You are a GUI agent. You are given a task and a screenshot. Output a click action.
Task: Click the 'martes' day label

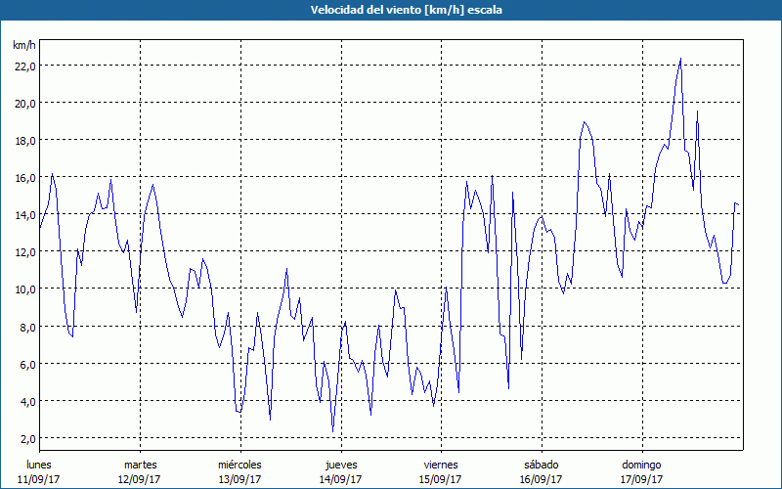[x=141, y=464]
